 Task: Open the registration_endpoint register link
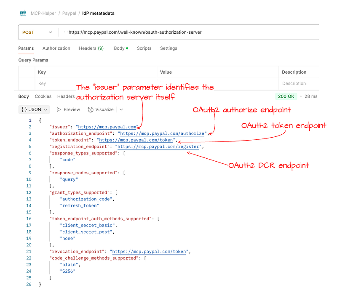(158, 146)
